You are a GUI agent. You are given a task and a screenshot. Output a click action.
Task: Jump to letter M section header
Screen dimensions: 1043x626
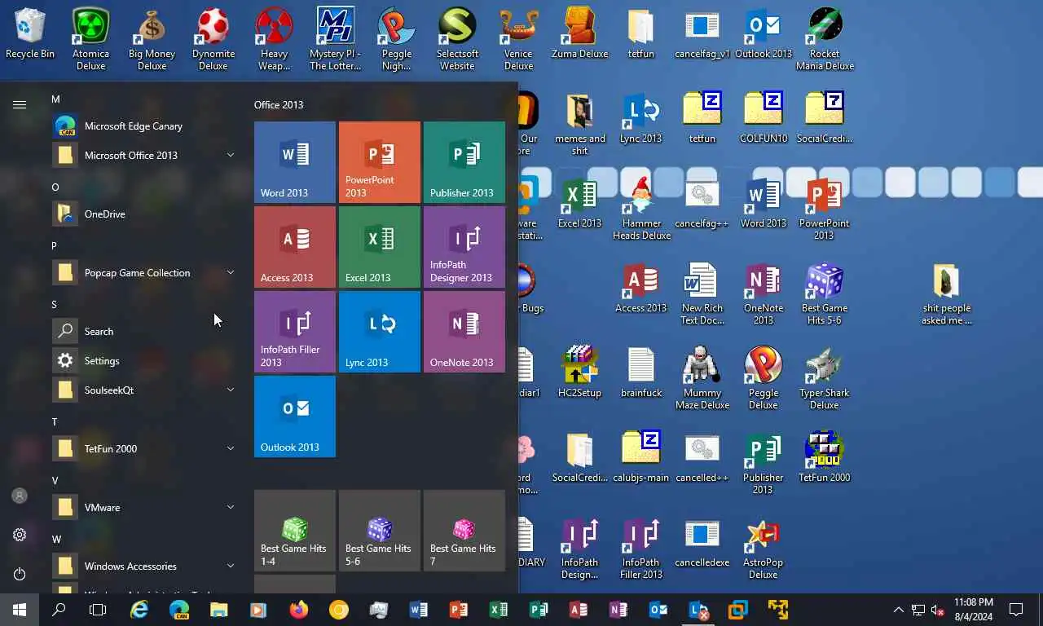tap(55, 99)
